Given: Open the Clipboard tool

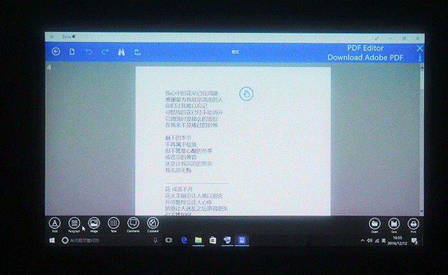Looking at the screenshot, I should tap(153, 223).
